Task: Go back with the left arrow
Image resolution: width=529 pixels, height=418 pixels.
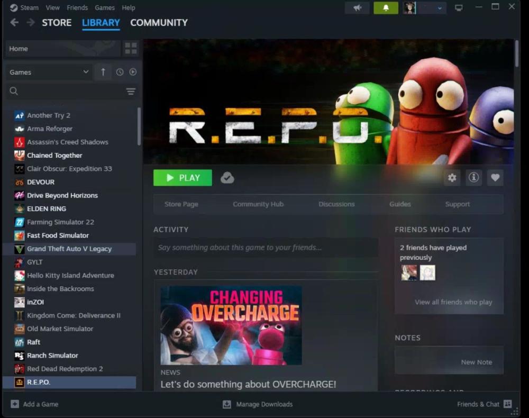Action: [x=14, y=23]
